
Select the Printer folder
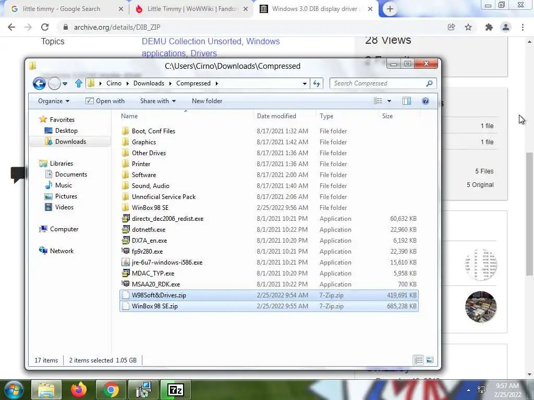click(269, 164)
